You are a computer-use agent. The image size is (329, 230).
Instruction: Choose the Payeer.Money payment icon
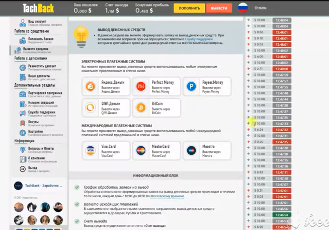tap(191, 87)
